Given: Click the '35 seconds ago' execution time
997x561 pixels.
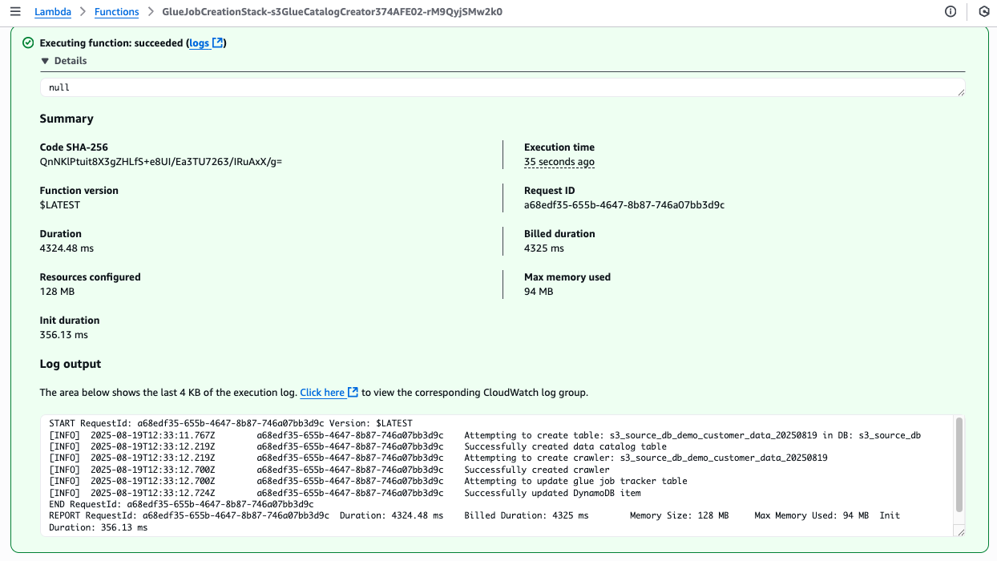Looking at the screenshot, I should (x=559, y=162).
